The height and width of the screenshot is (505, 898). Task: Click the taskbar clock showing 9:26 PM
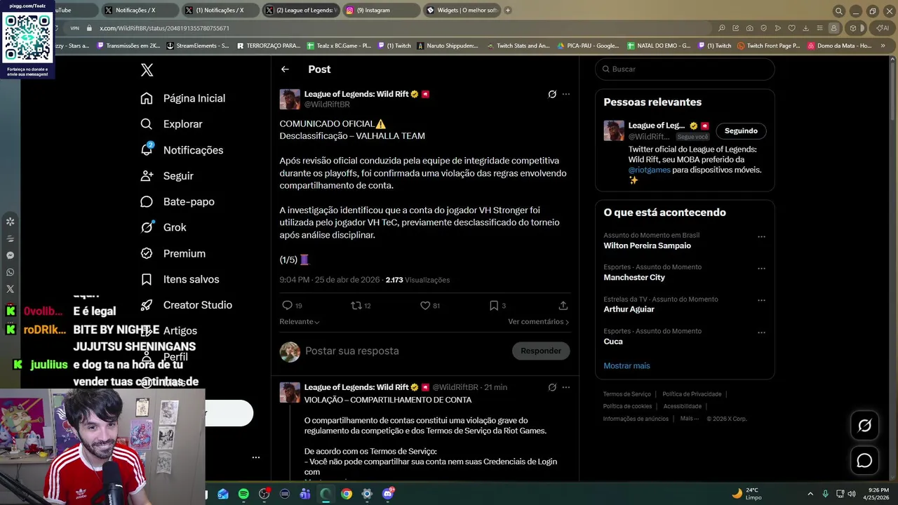[x=878, y=494]
